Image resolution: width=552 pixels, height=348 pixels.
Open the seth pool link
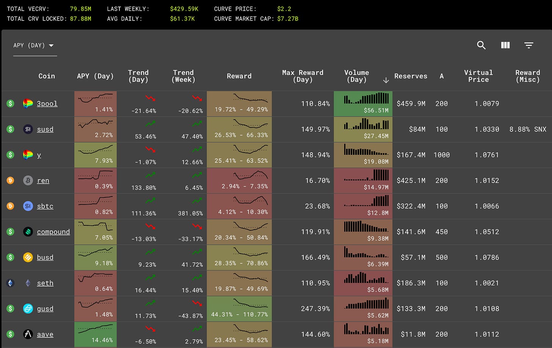45,283
